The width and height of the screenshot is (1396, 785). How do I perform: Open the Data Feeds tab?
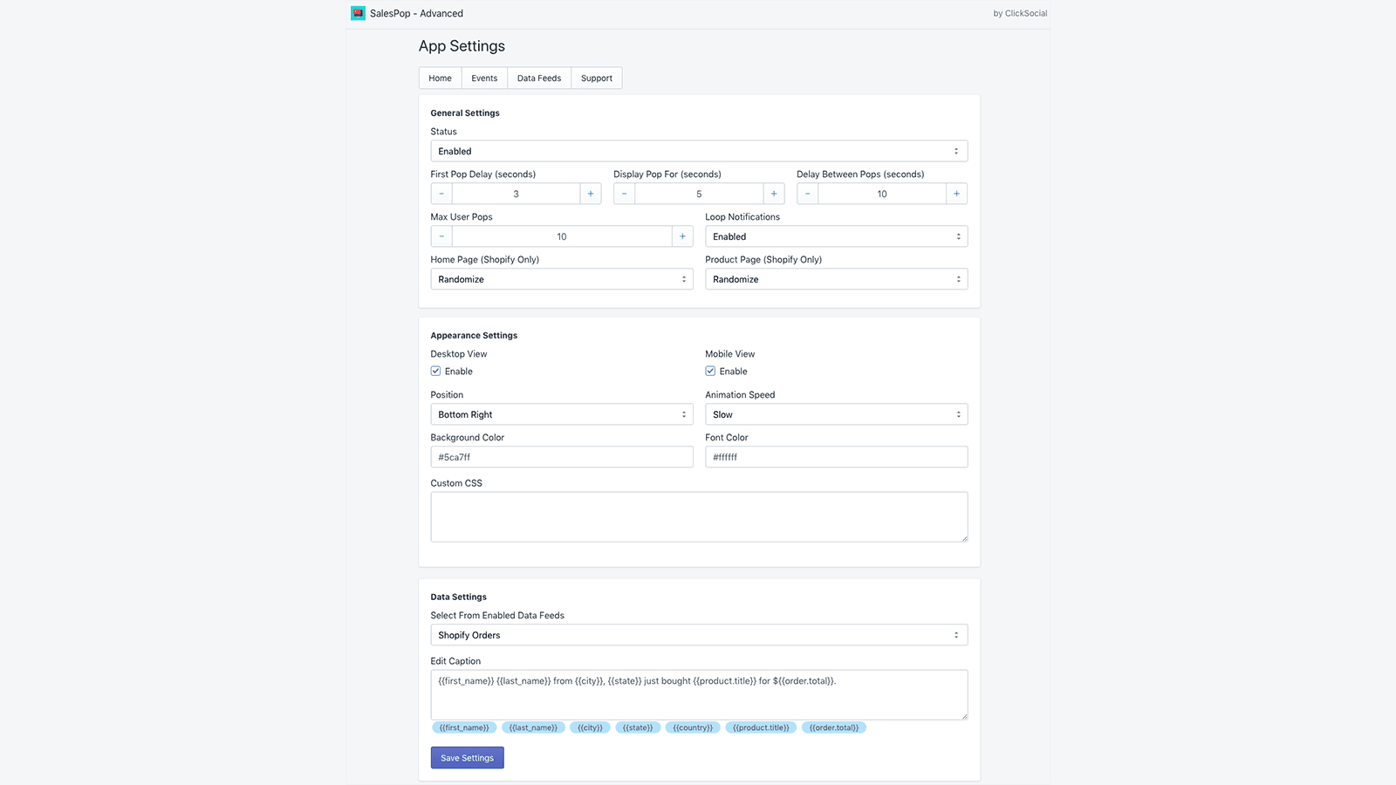click(538, 78)
